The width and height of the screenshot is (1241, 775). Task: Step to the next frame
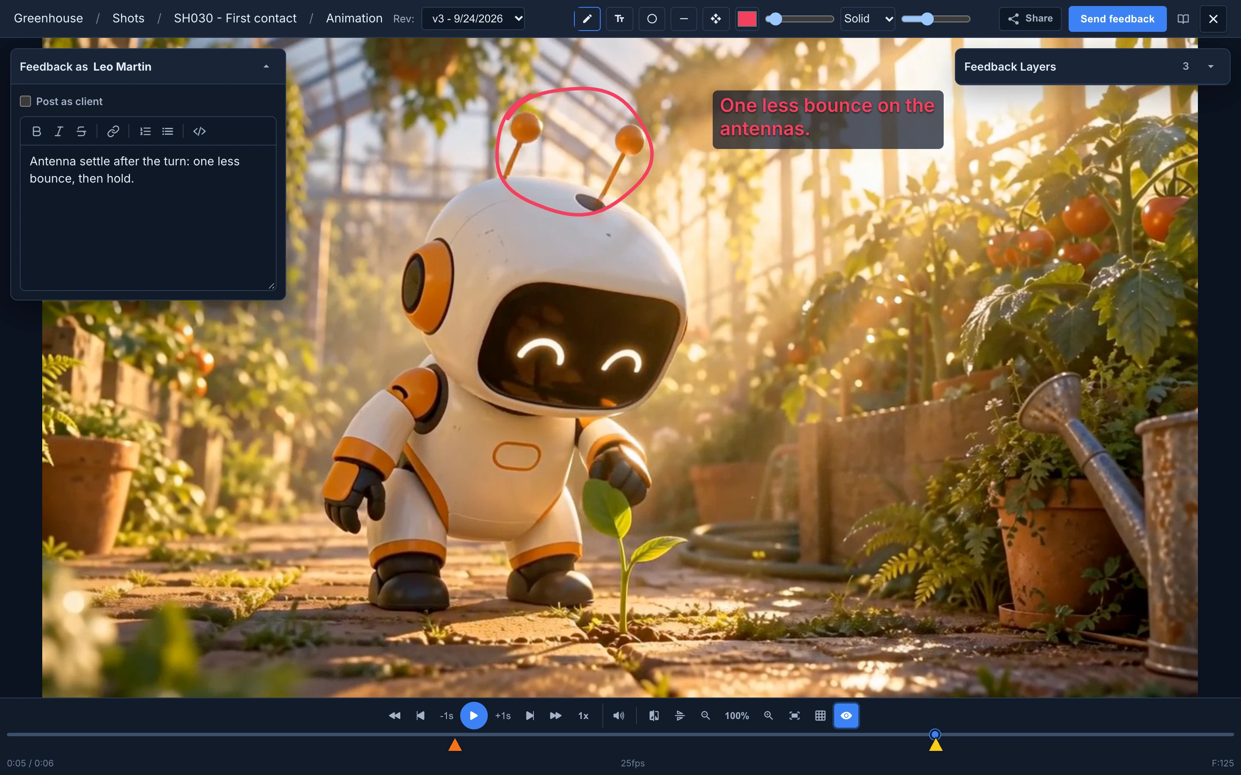[530, 716]
